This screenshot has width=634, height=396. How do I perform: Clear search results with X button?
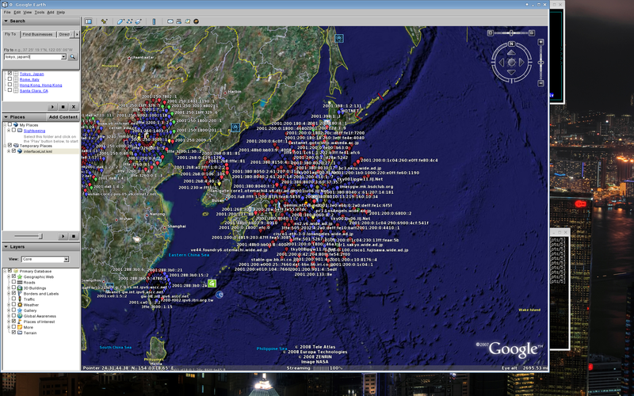[x=74, y=107]
